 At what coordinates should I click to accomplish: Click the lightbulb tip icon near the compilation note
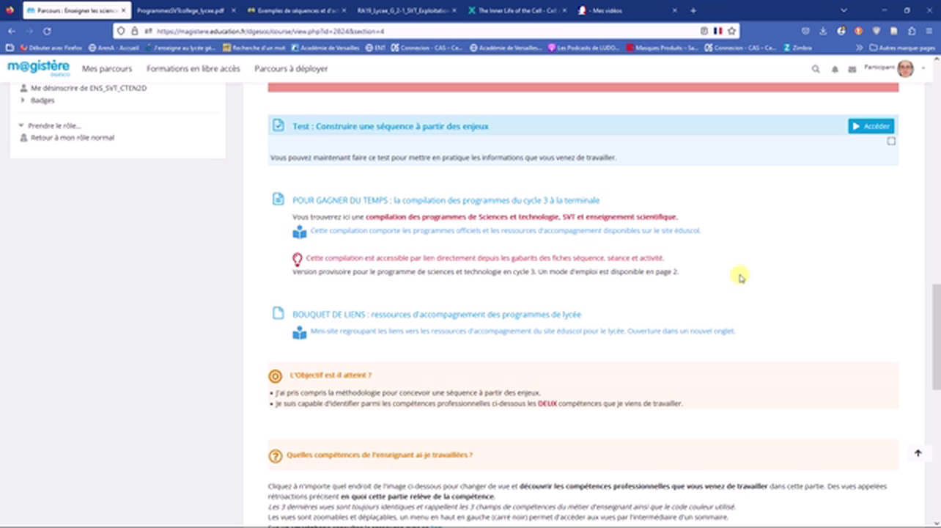click(297, 258)
